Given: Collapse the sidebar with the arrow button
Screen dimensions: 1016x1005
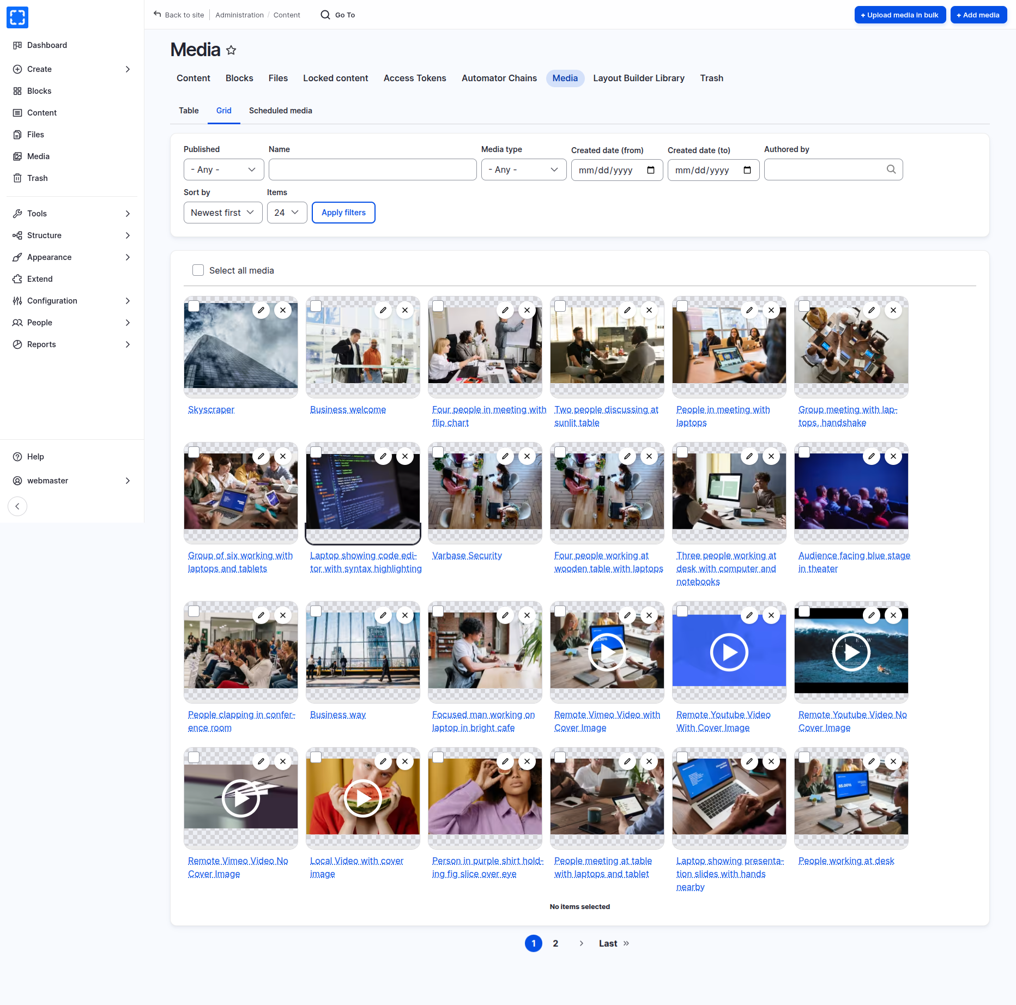Looking at the screenshot, I should tap(17, 506).
